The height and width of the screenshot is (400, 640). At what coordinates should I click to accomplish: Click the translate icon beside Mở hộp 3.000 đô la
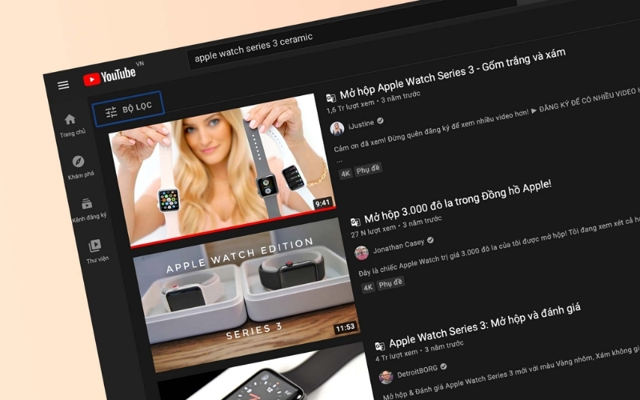point(355,222)
